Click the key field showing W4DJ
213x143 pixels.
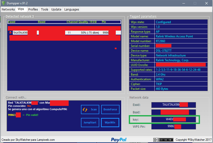174,119
